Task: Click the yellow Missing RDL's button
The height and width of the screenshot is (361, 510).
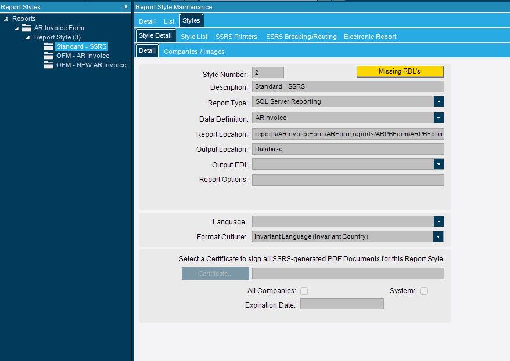Action: [x=400, y=71]
